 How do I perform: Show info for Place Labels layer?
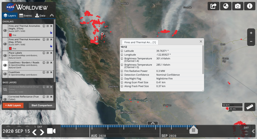pos(44,53)
